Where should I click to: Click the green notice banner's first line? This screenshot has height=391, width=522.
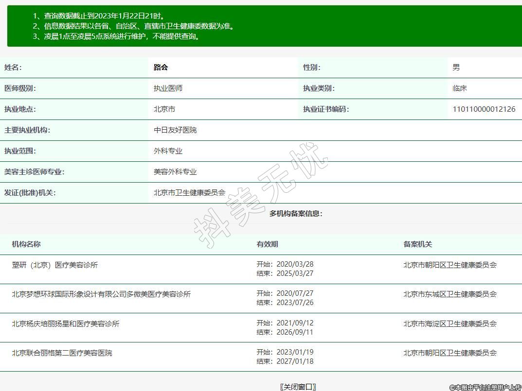[x=104, y=16]
